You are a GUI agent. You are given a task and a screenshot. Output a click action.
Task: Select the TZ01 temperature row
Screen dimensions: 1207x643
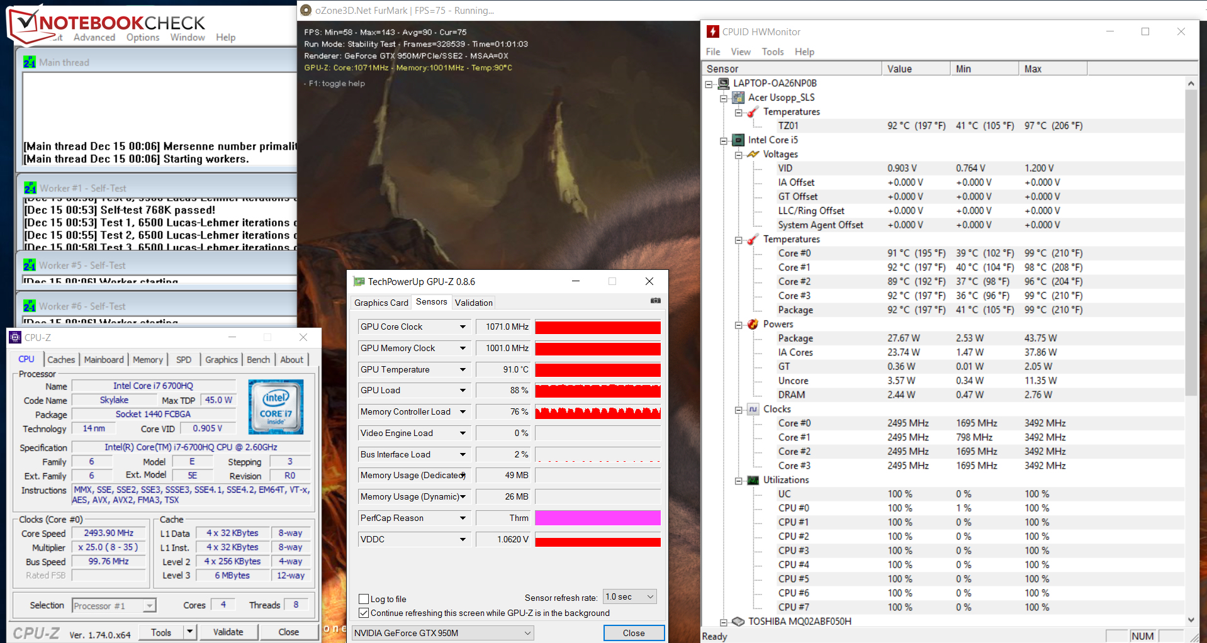(x=943, y=126)
